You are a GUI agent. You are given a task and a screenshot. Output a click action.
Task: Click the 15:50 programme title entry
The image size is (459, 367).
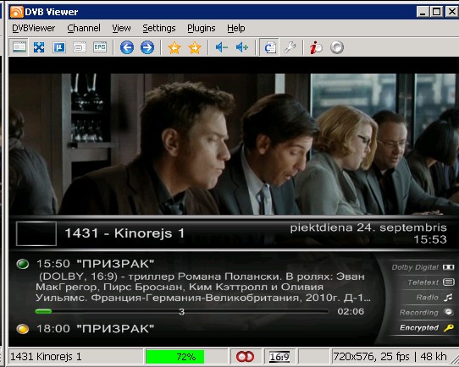(x=96, y=264)
